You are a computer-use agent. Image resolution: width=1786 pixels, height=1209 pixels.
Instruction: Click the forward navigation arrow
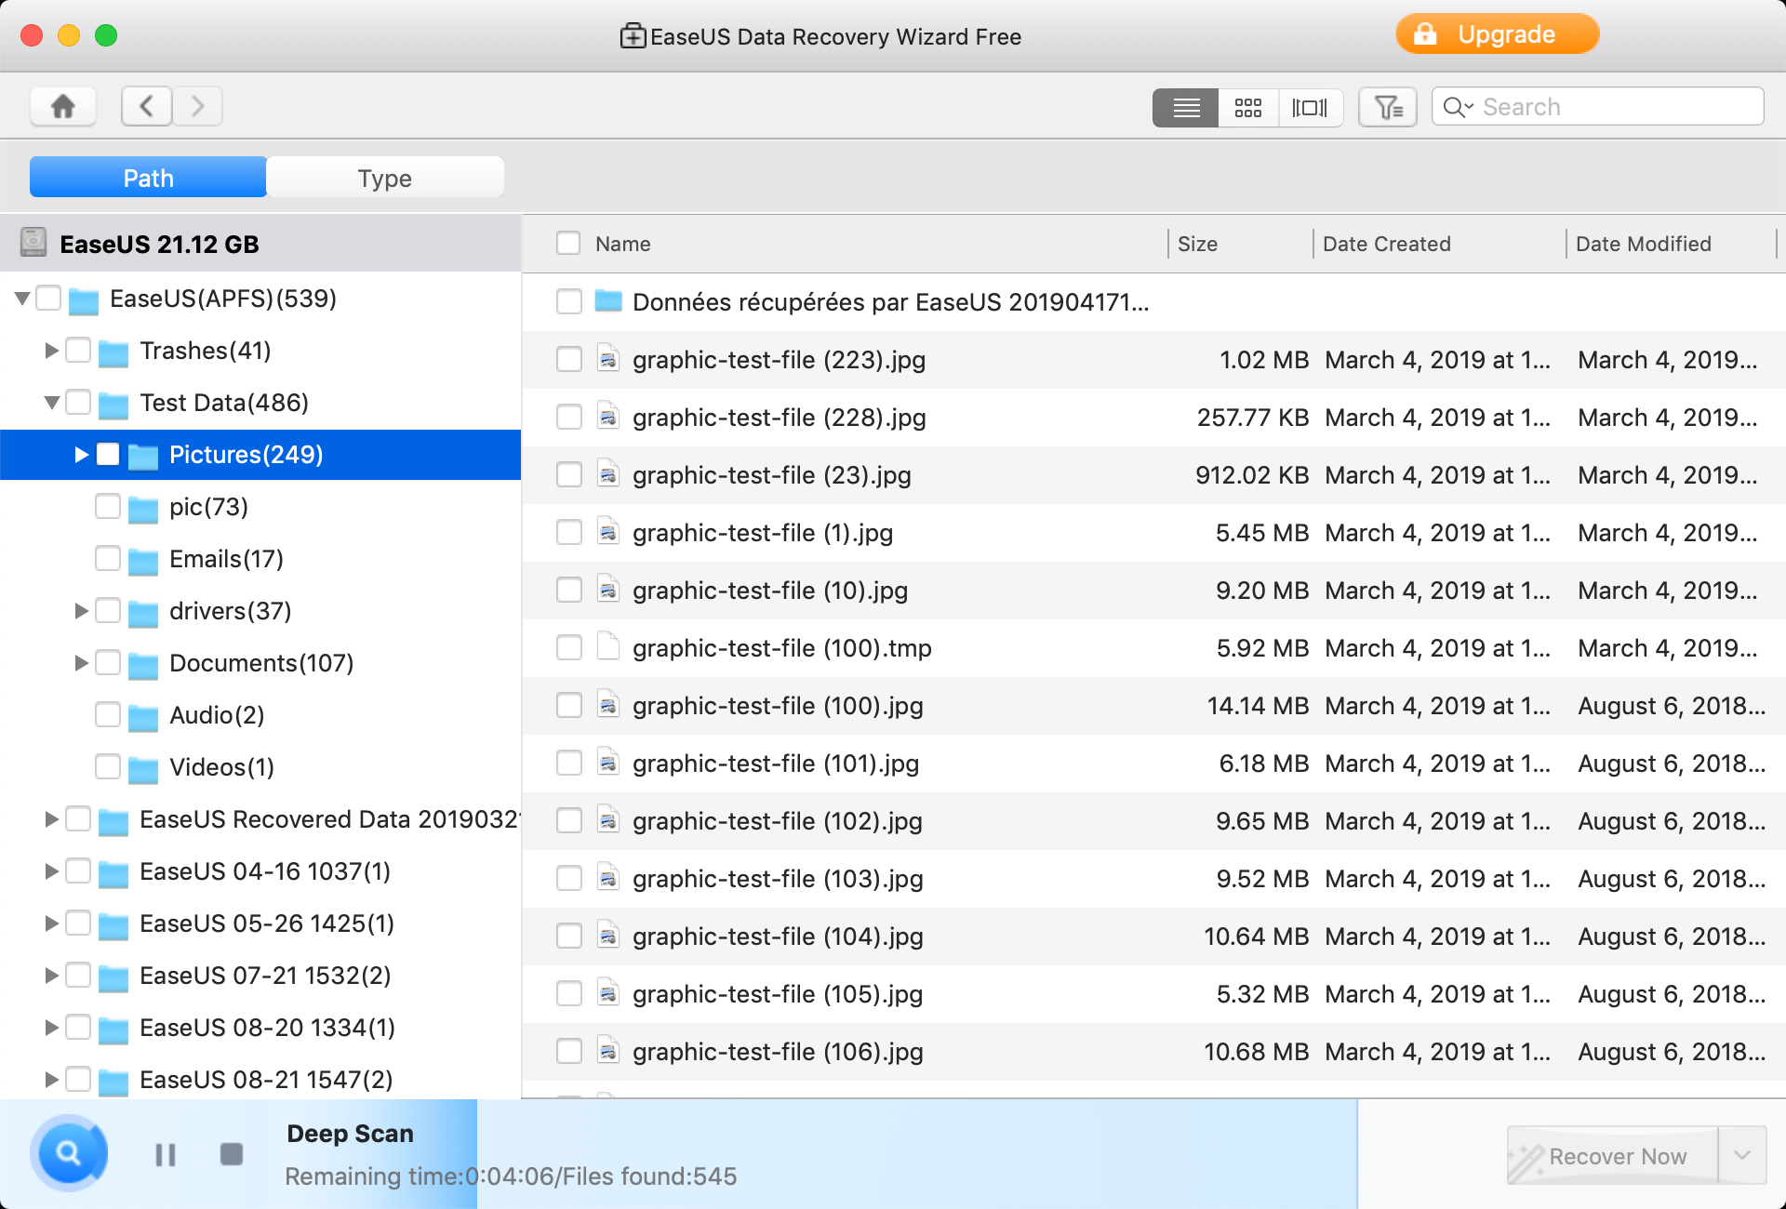pyautogui.click(x=197, y=105)
